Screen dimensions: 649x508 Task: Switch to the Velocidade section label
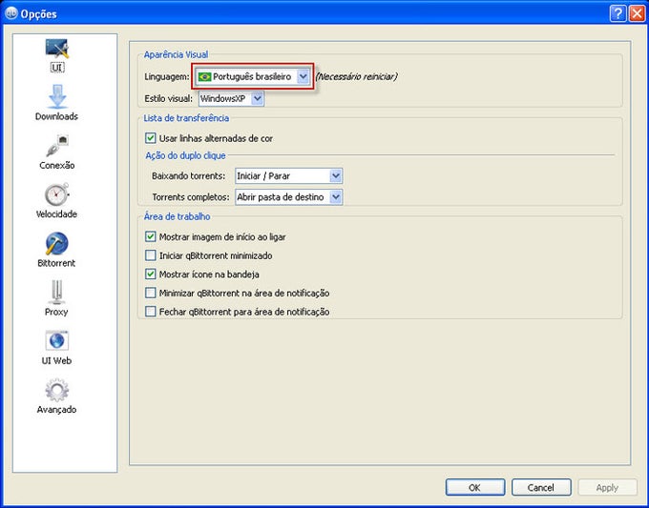pyautogui.click(x=56, y=214)
